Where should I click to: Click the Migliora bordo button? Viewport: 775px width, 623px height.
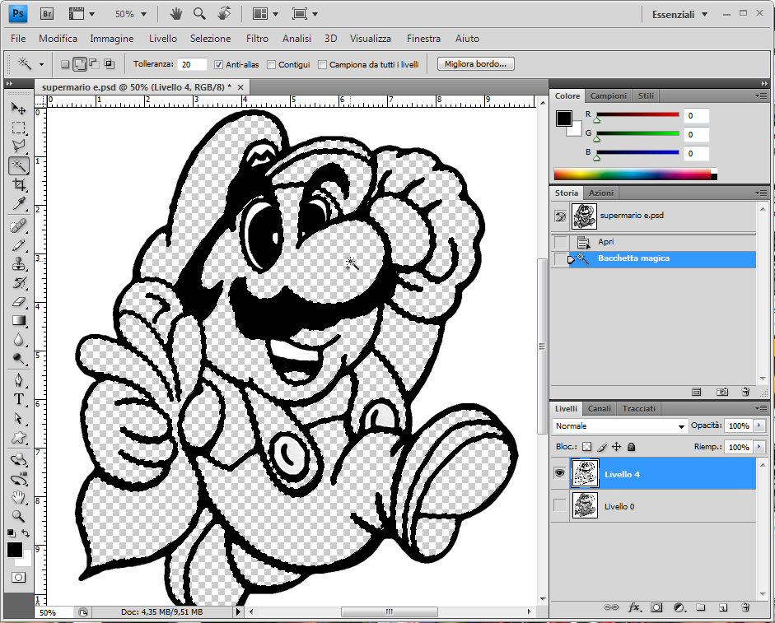(476, 63)
